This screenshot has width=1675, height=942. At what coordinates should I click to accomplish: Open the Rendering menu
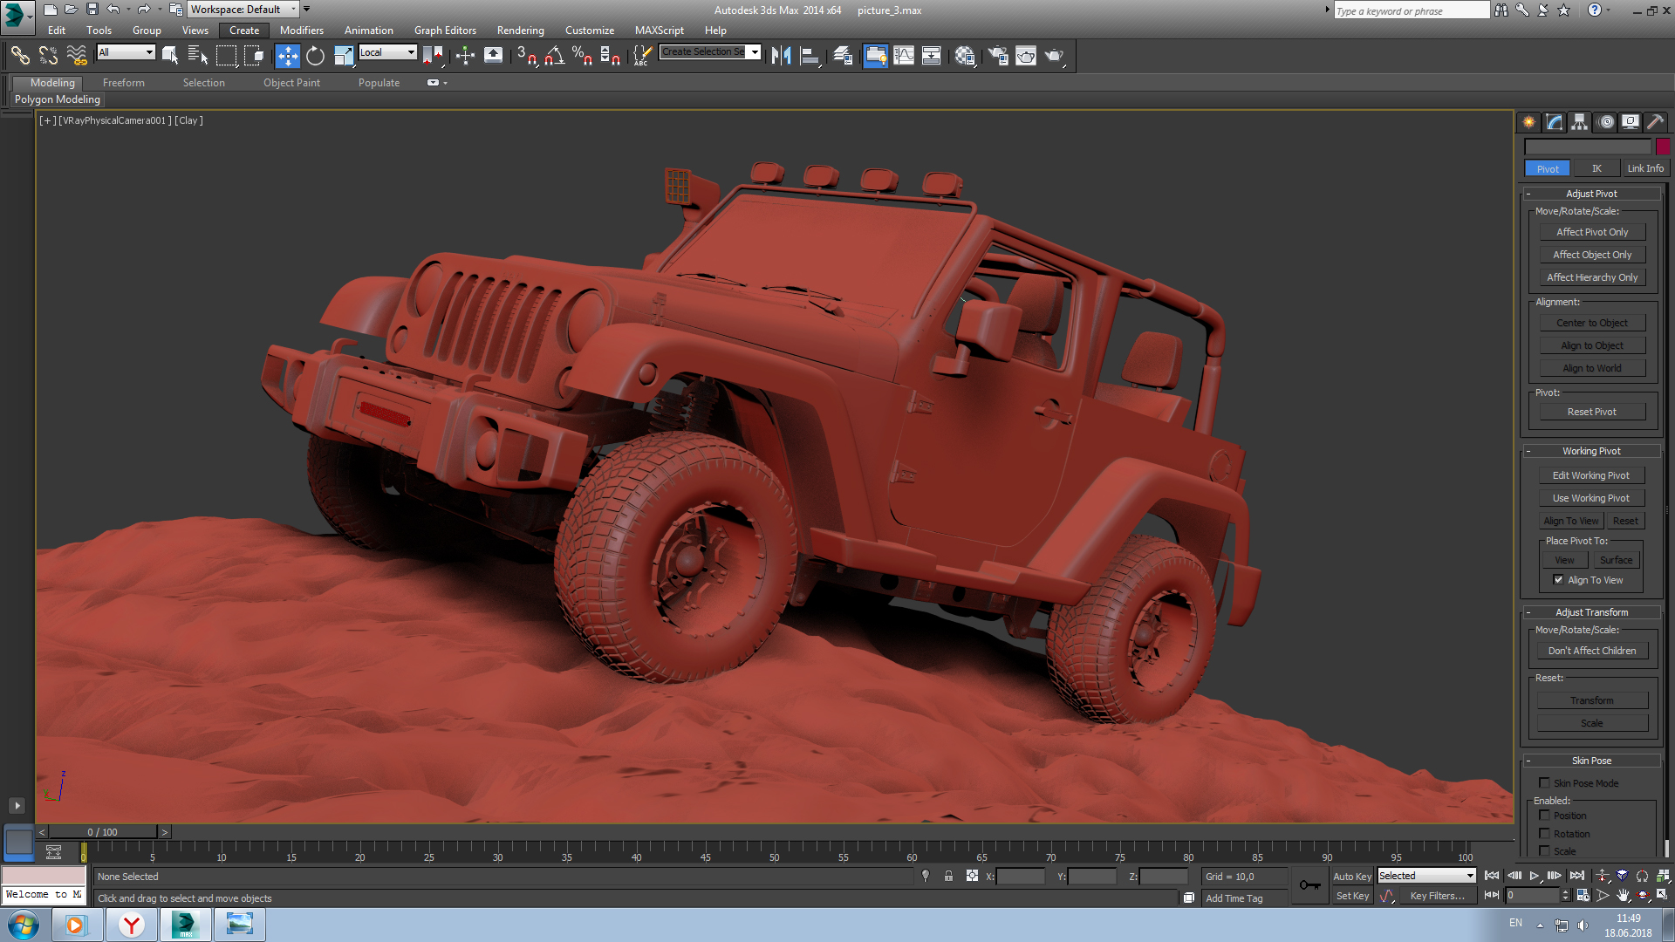[520, 31]
